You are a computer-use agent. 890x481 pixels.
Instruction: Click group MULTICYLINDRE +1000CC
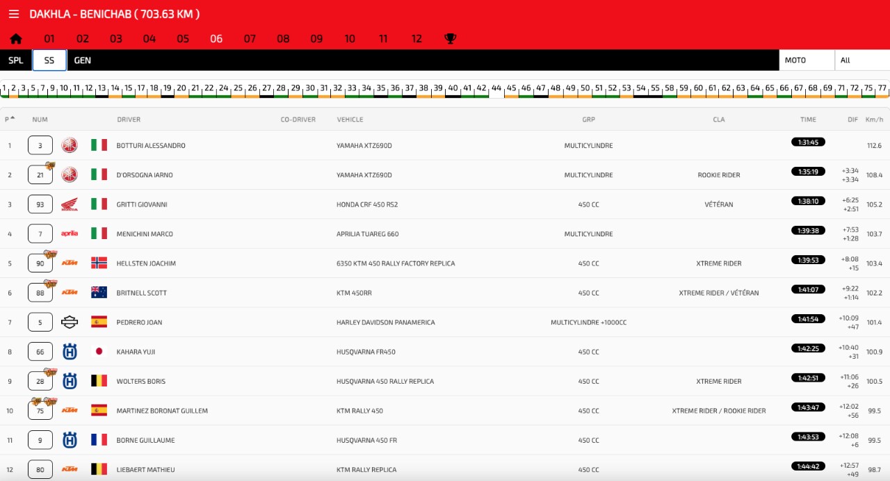coord(589,323)
